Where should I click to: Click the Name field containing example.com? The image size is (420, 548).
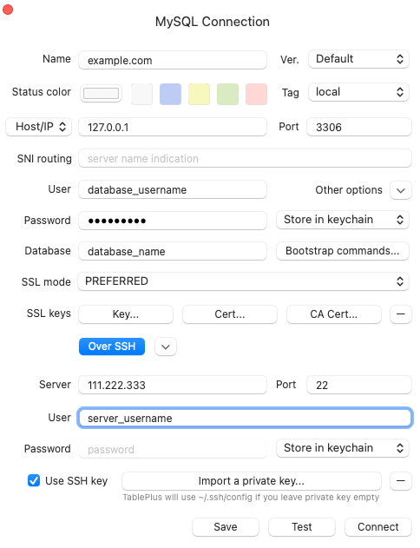point(173,60)
